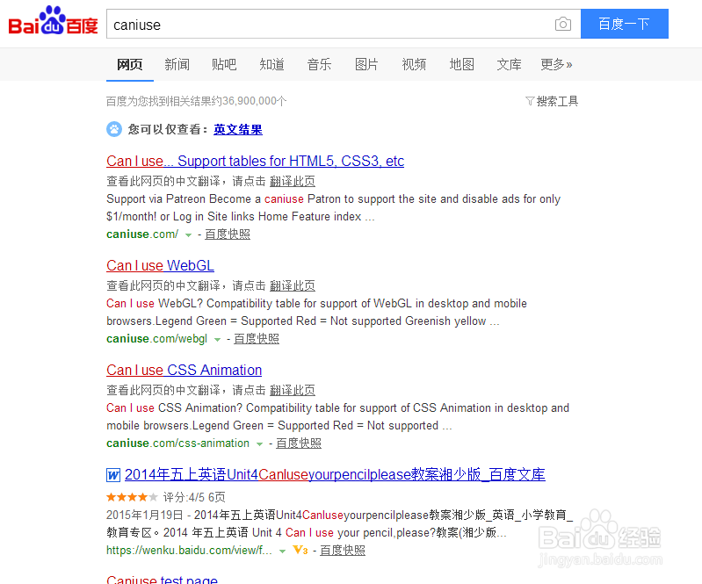Click 翻译此页 under CSS Animation result
This screenshot has width=702, height=584.
[293, 390]
